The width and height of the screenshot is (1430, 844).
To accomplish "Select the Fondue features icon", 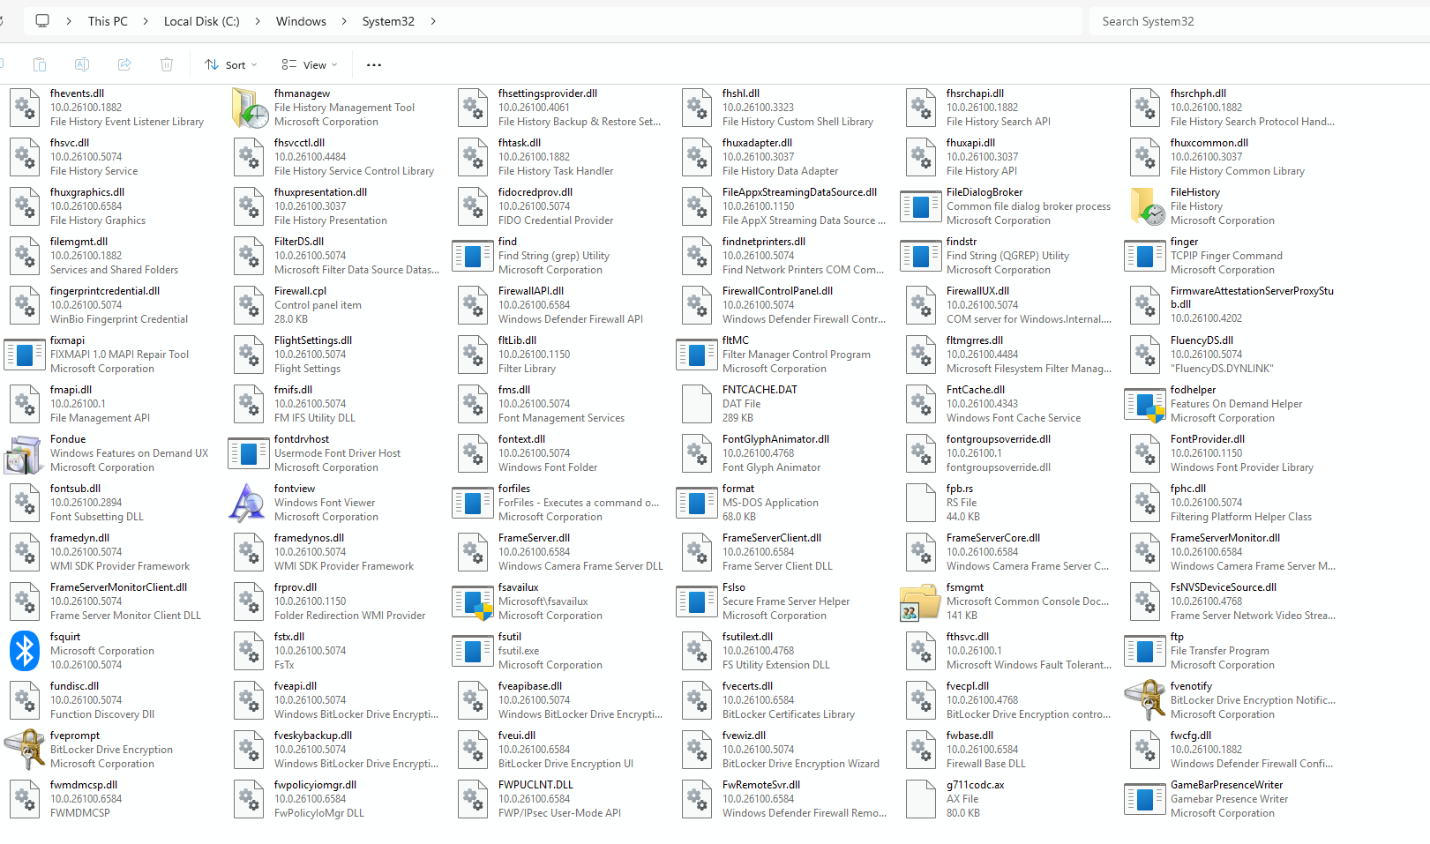I will point(25,453).
